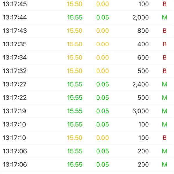This screenshot has width=174, height=174.
Task: Tap the 600 volume value
Action: pos(143,57)
